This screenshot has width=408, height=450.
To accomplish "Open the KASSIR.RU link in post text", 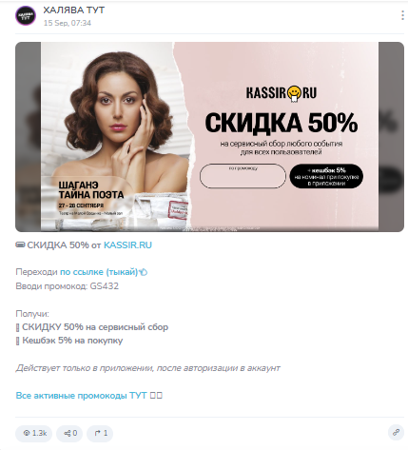I will click(127, 245).
